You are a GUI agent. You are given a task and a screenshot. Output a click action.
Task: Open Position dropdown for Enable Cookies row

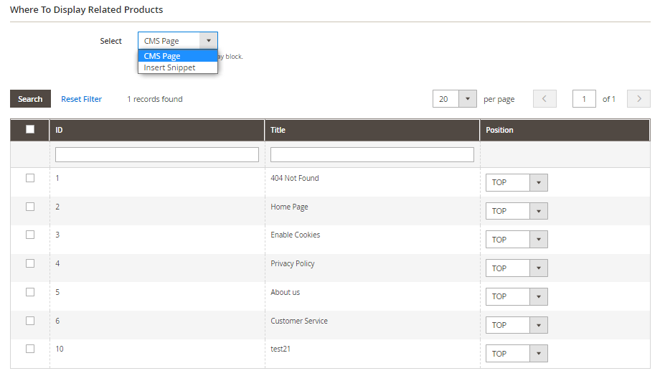coord(538,240)
